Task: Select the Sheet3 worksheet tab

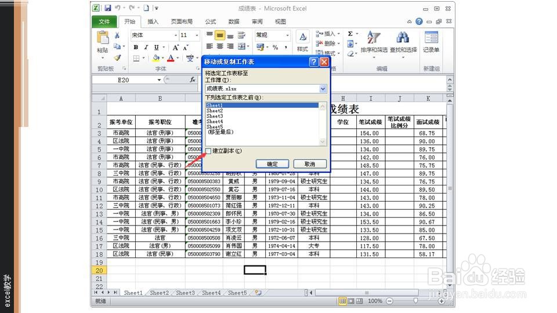Action: [x=185, y=293]
